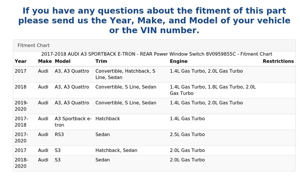Click the blue fitment question heading

point(154,21)
